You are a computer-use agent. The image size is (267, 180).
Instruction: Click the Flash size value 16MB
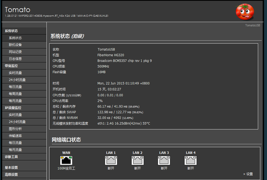102,72
